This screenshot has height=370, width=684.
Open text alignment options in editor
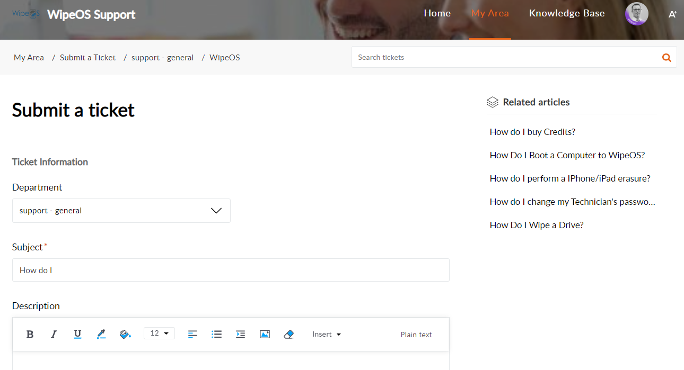193,334
